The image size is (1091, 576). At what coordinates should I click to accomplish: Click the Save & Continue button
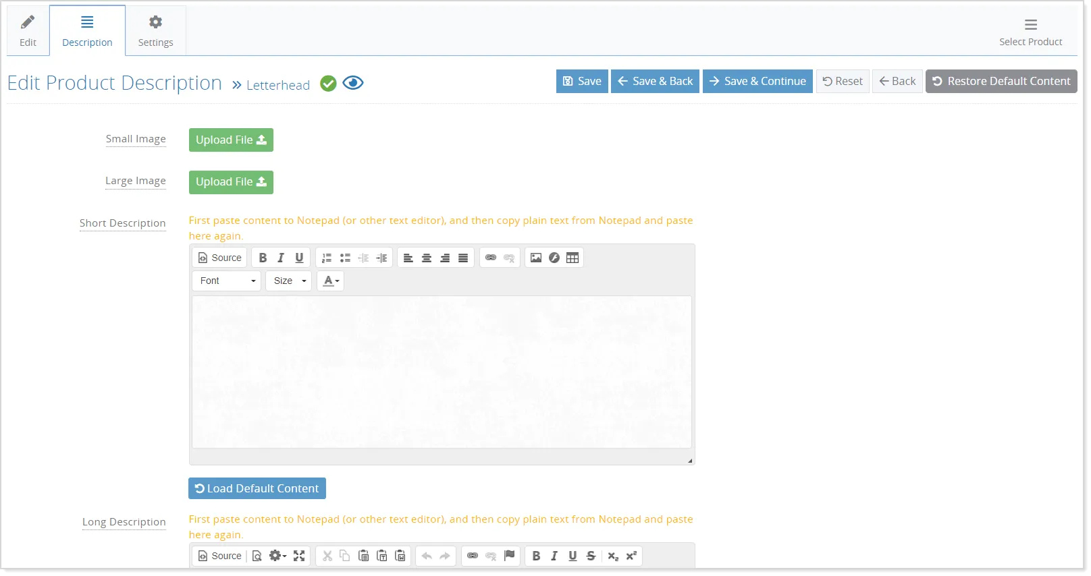[x=757, y=81]
